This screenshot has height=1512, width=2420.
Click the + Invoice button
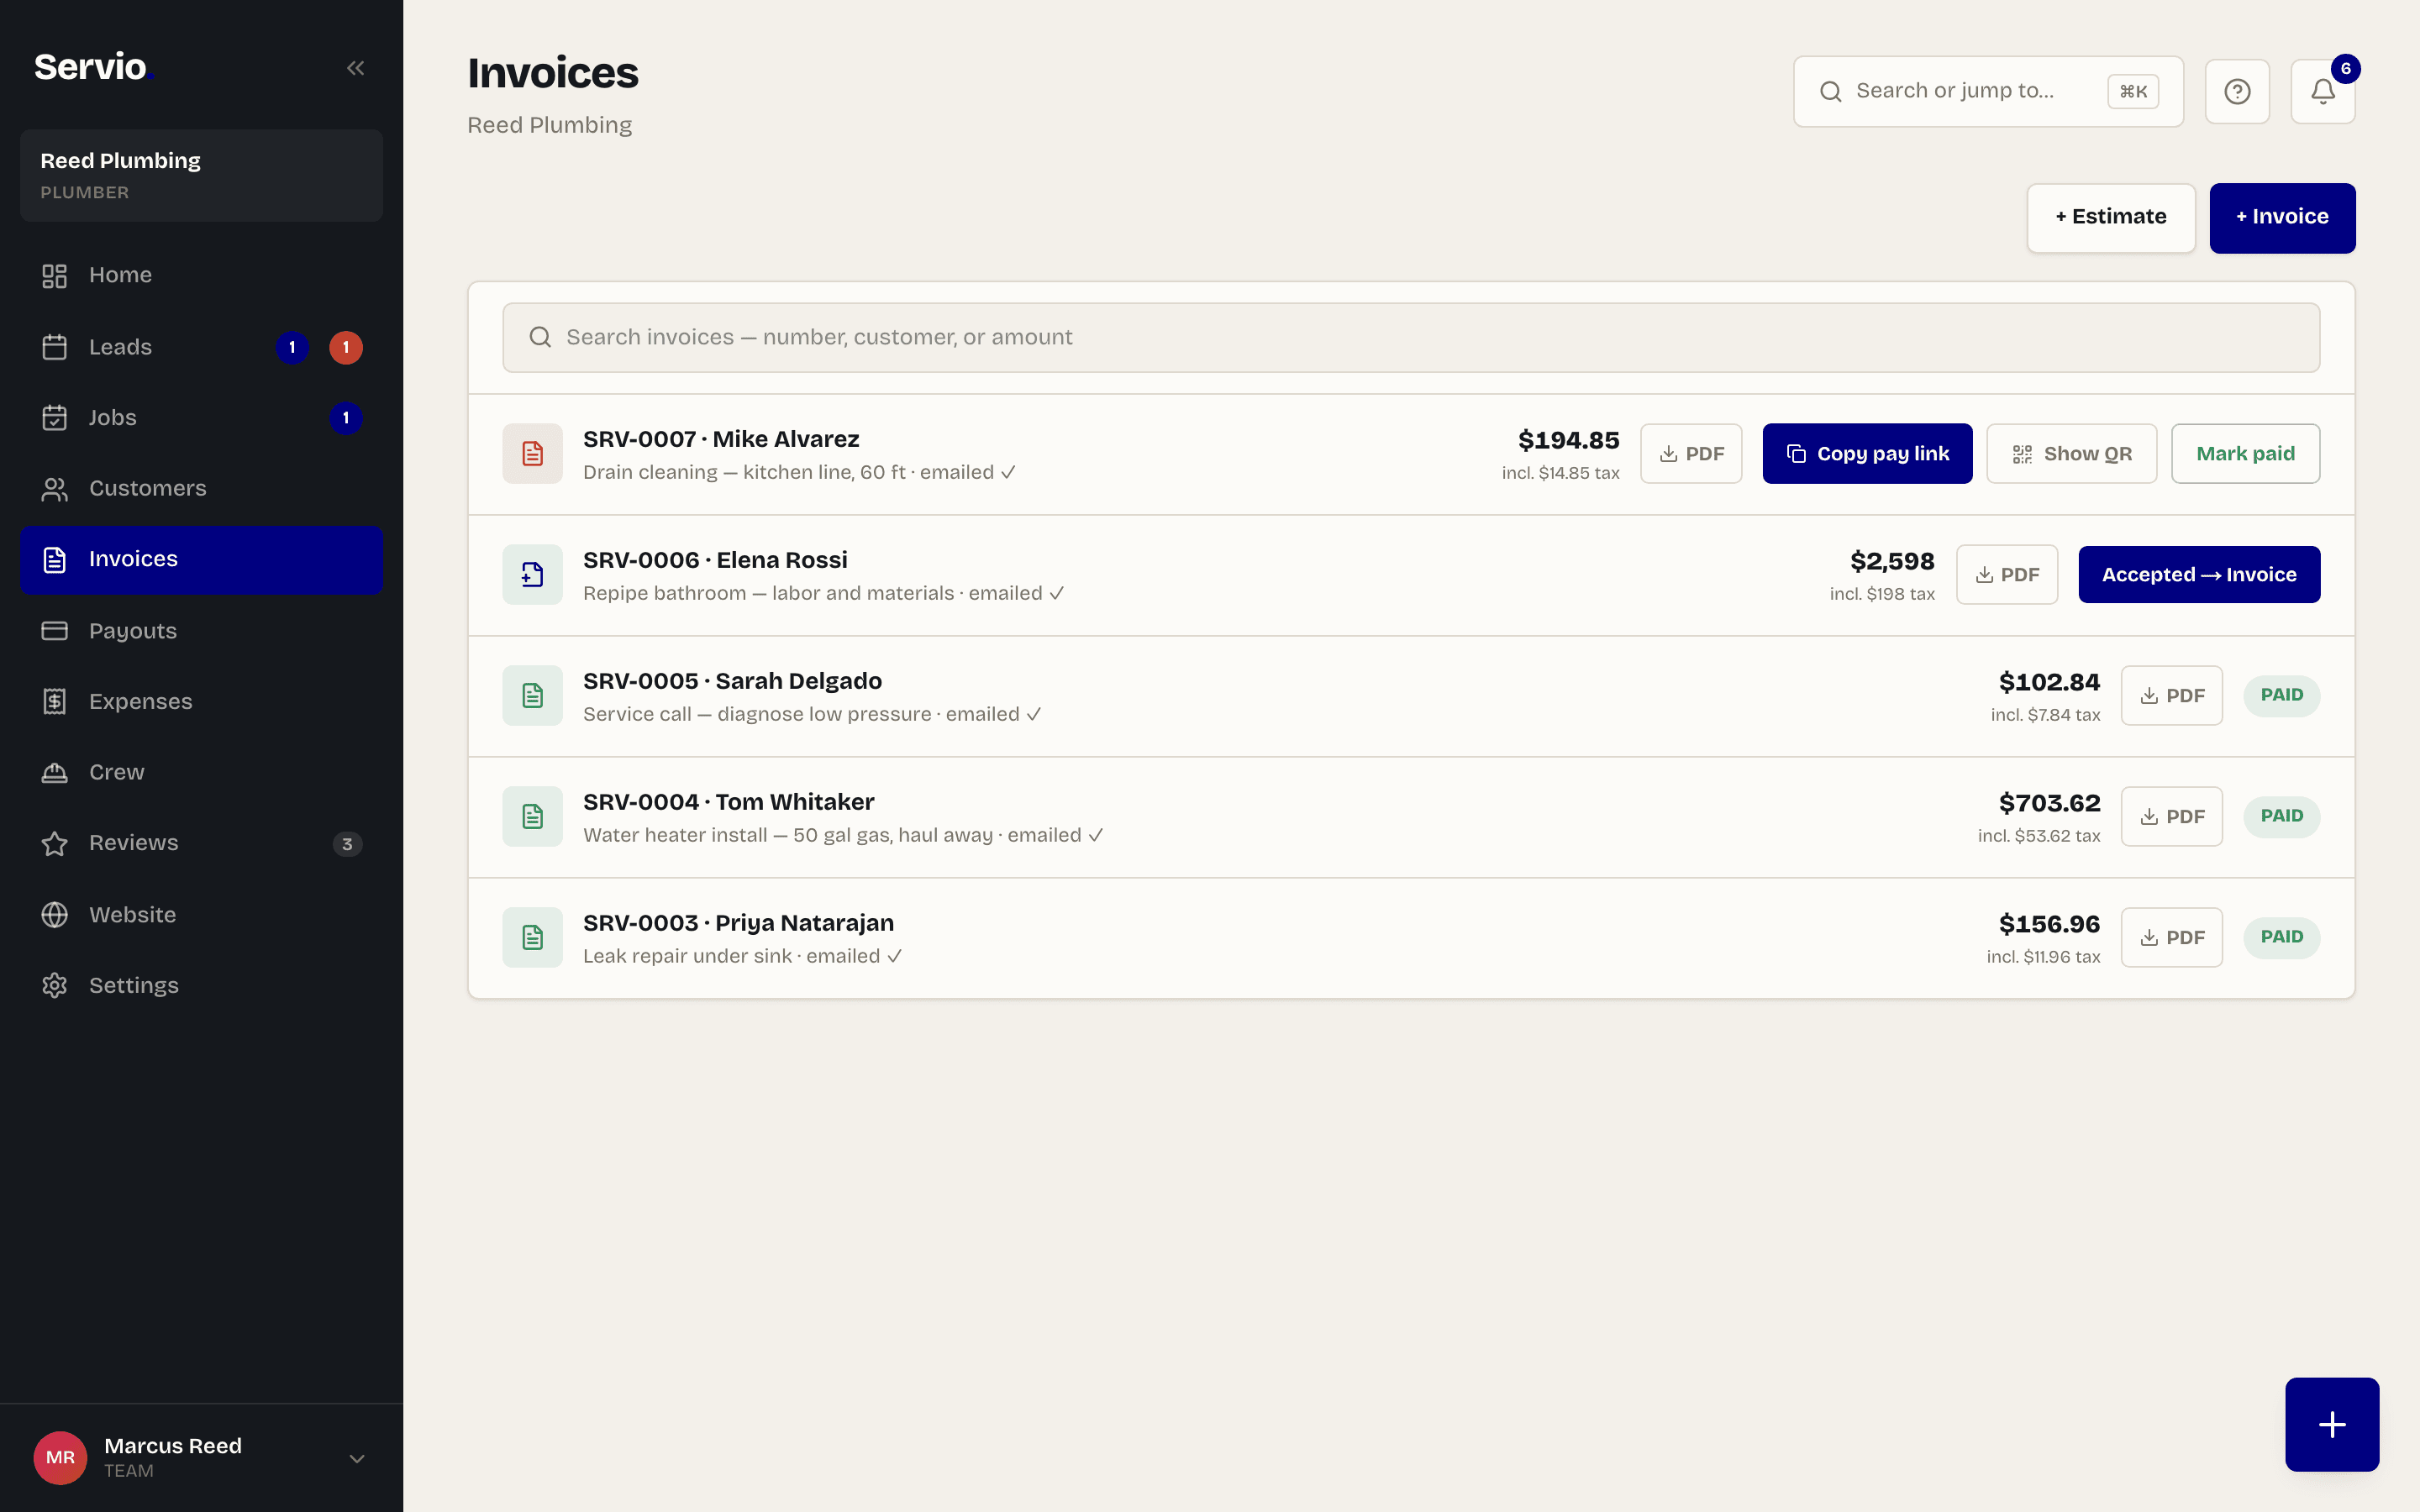2282,217
